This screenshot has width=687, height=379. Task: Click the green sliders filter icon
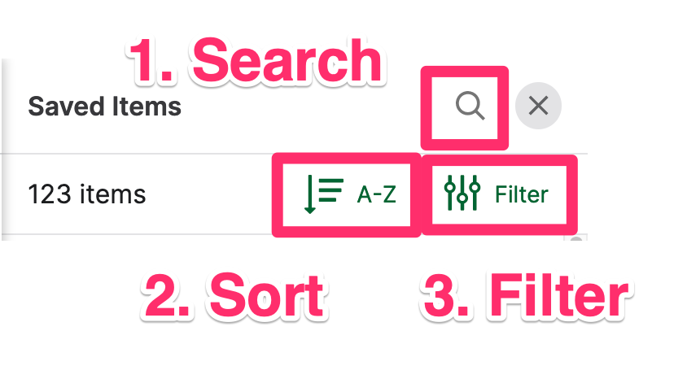click(x=462, y=193)
